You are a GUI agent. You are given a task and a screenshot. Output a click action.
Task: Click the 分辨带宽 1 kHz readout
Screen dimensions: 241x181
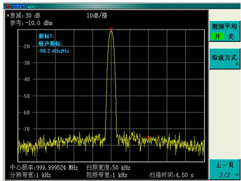tap(30, 175)
